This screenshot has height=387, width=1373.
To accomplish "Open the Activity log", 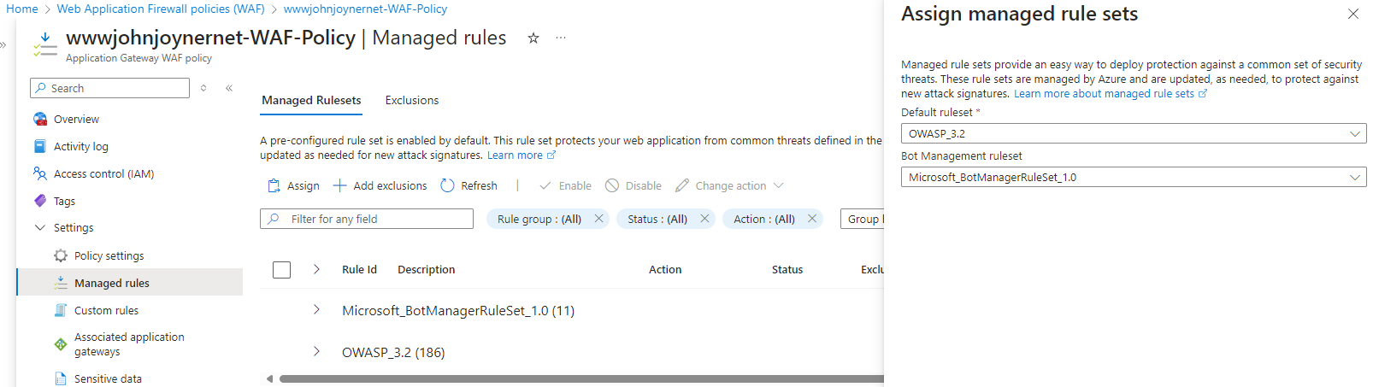I will click(80, 147).
